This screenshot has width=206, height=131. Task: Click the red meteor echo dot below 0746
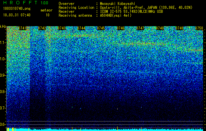pos(117,109)
